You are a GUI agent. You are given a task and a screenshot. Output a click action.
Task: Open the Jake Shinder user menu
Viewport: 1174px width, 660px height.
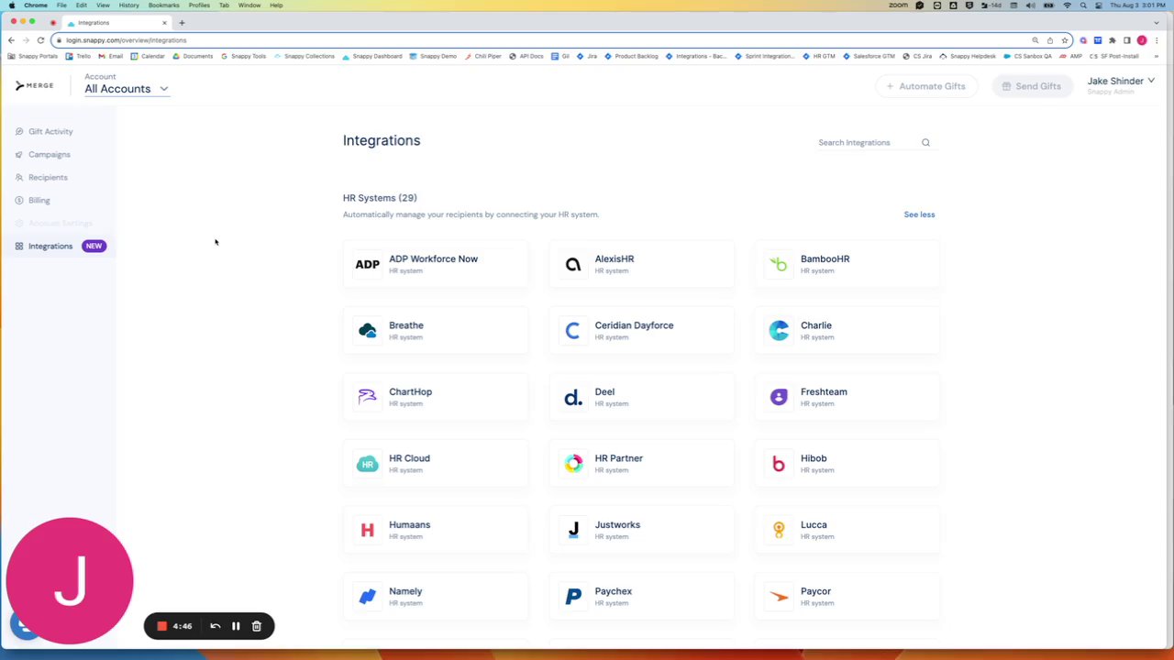pyautogui.click(x=1121, y=85)
